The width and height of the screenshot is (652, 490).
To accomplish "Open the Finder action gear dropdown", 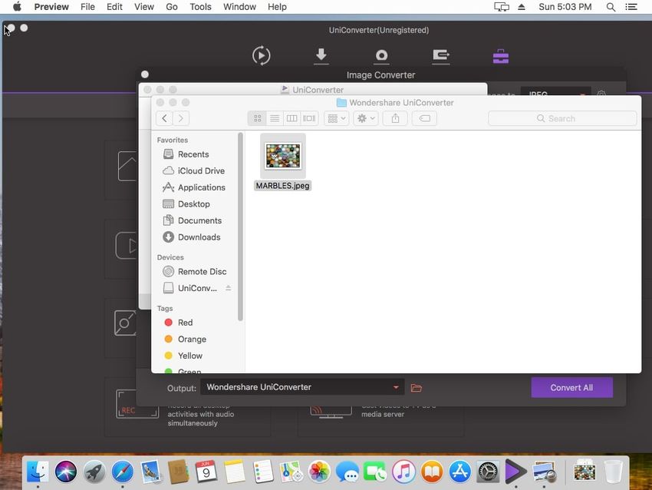I will 366,118.
